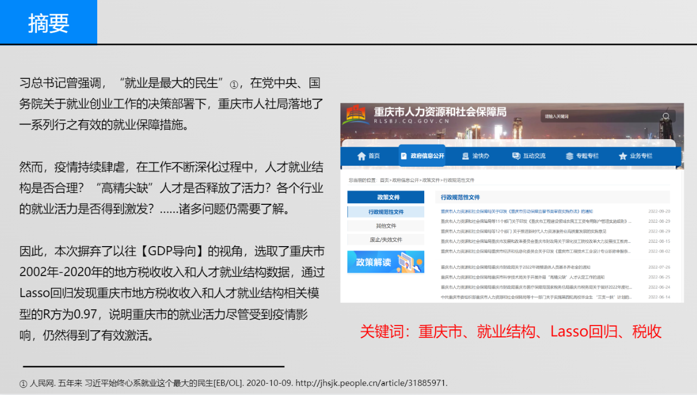Click the Chongqing HRSS bureau logo emblem
The image size is (697, 395).
click(357, 116)
